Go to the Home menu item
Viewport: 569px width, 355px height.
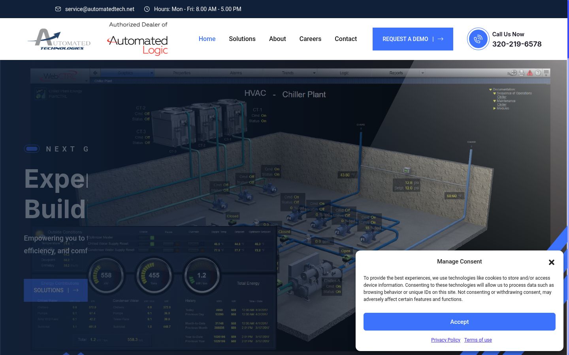pyautogui.click(x=207, y=39)
